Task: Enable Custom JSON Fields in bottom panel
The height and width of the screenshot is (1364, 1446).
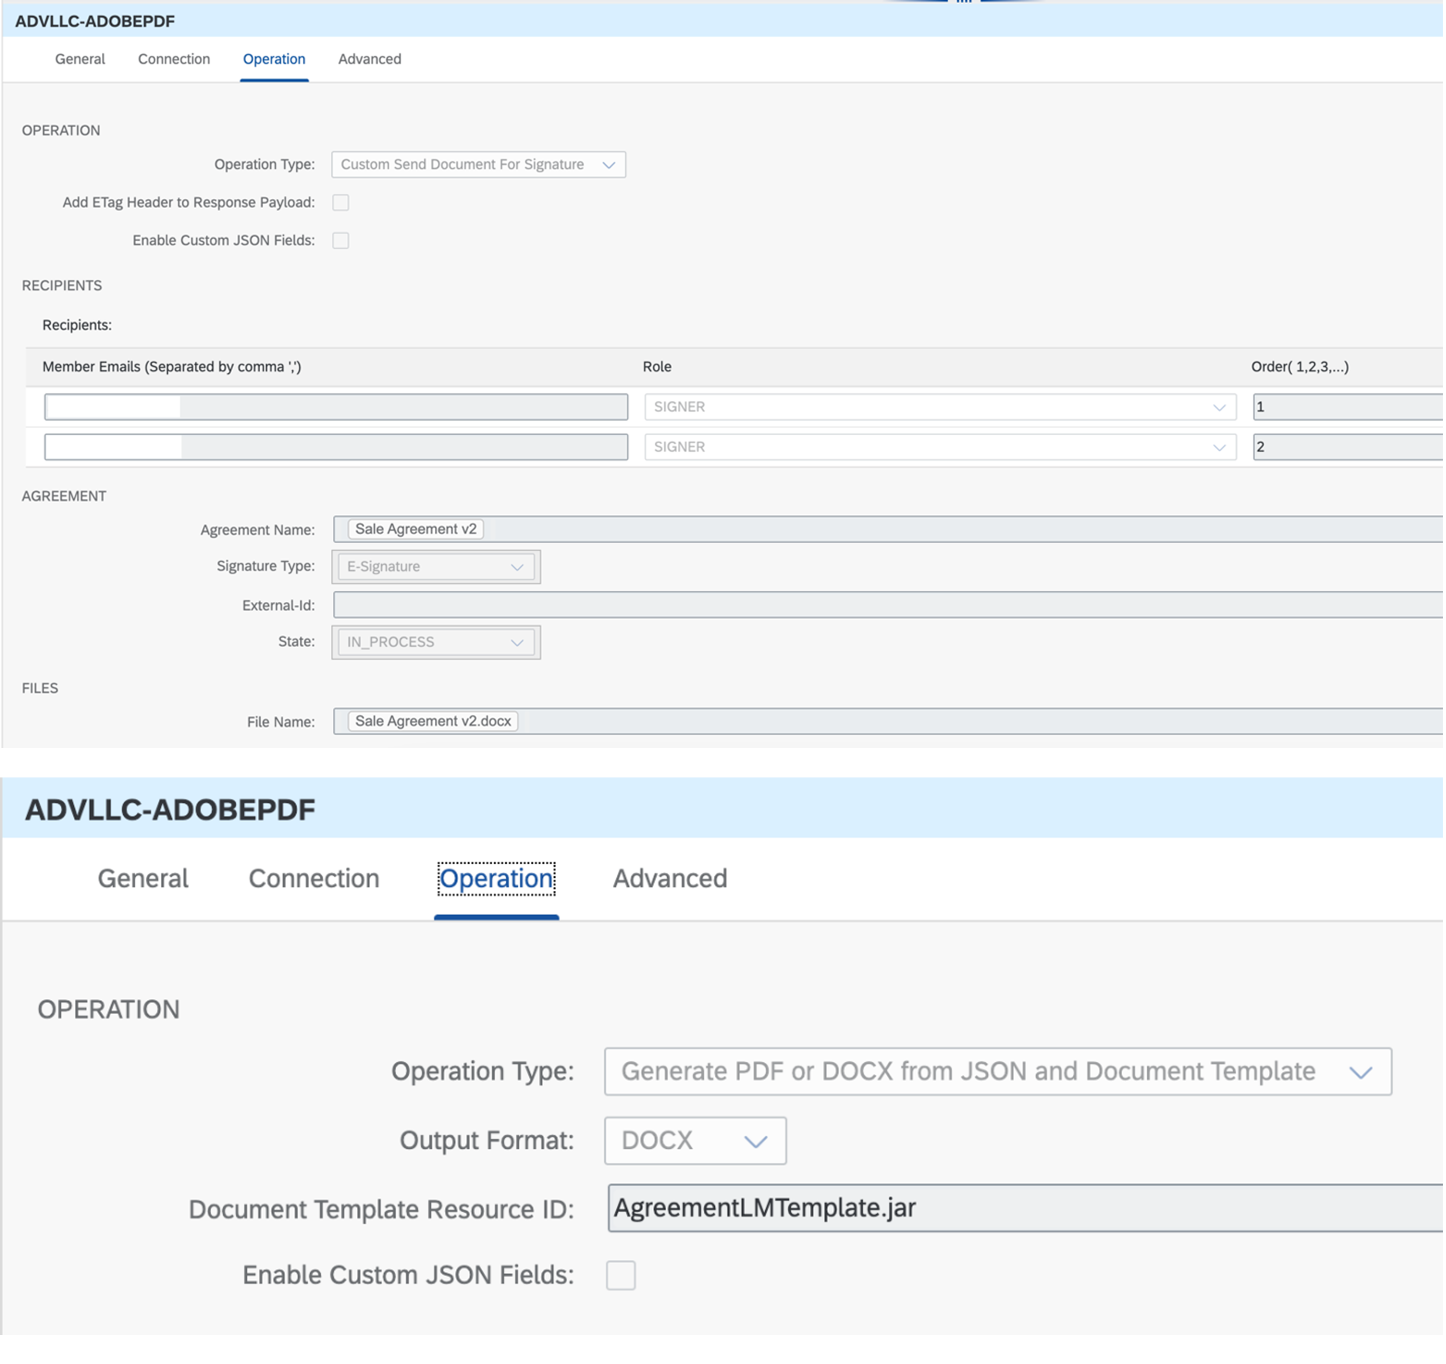Action: 620,1274
